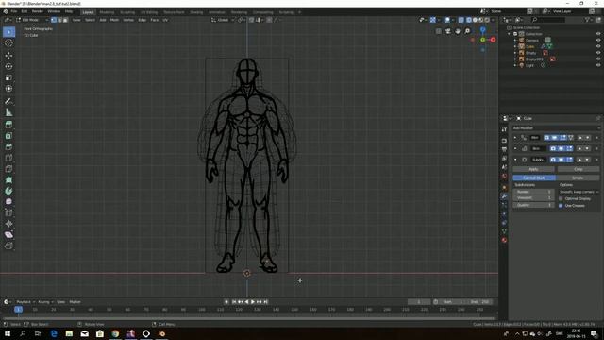Image resolution: width=604 pixels, height=340 pixels.
Task: Select the Move tool
Action: coord(8,56)
